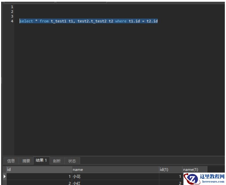Click t1.id in the where clause
The image size is (226, 185).
(x=134, y=21)
